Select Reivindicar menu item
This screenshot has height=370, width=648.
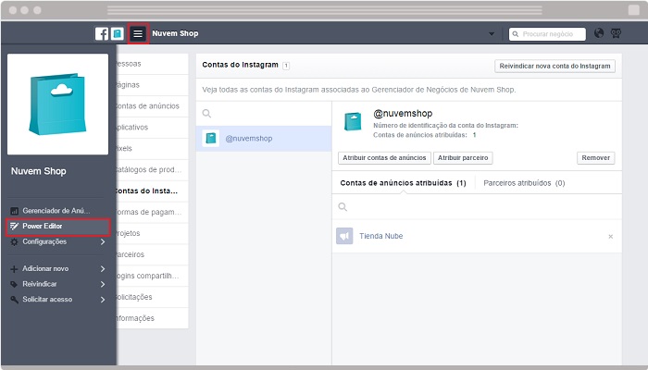[x=39, y=284]
